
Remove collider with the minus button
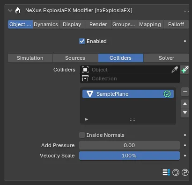coord(185,92)
